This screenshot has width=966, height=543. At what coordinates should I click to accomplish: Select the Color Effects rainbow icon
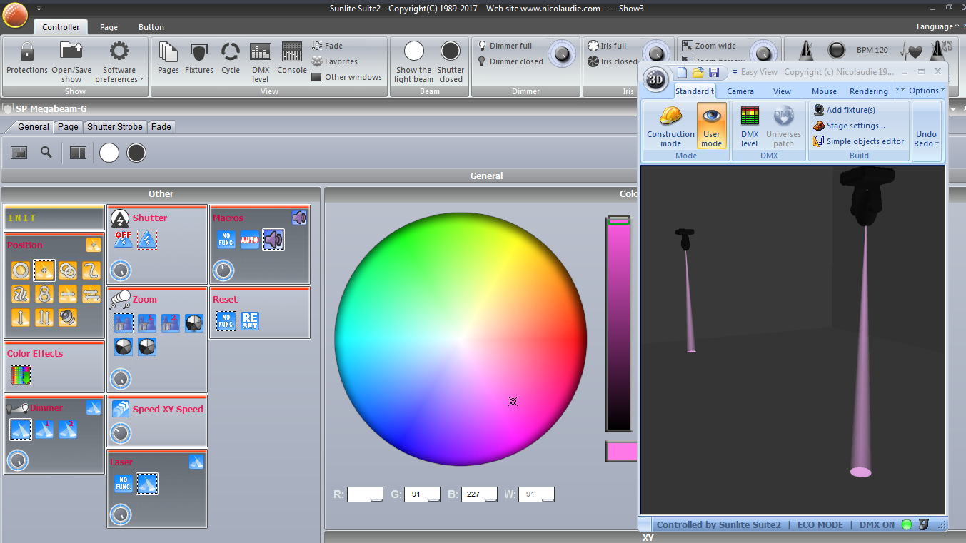[x=21, y=375]
